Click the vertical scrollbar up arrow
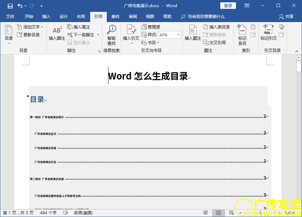This screenshot has height=217, width=302. [x=299, y=57]
